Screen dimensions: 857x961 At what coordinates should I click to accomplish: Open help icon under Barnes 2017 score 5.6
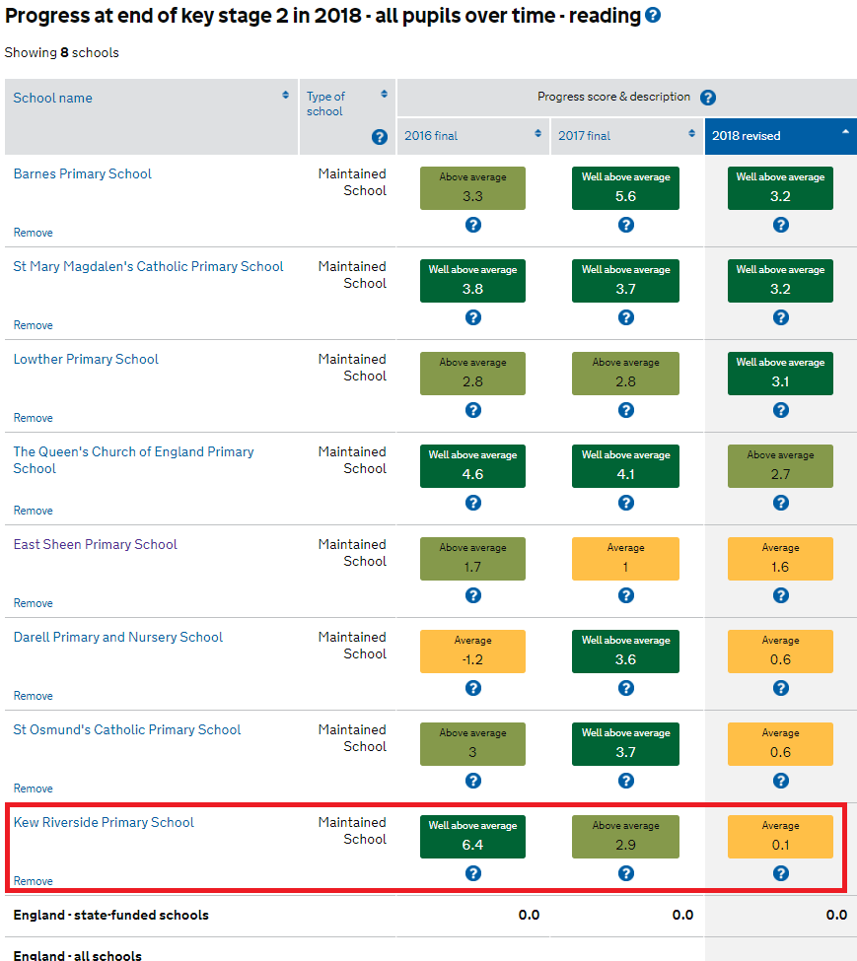(x=626, y=225)
